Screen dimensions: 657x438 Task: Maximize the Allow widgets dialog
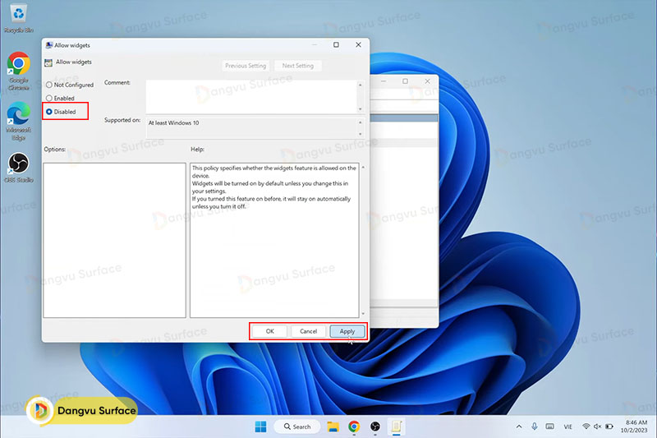tap(336, 45)
